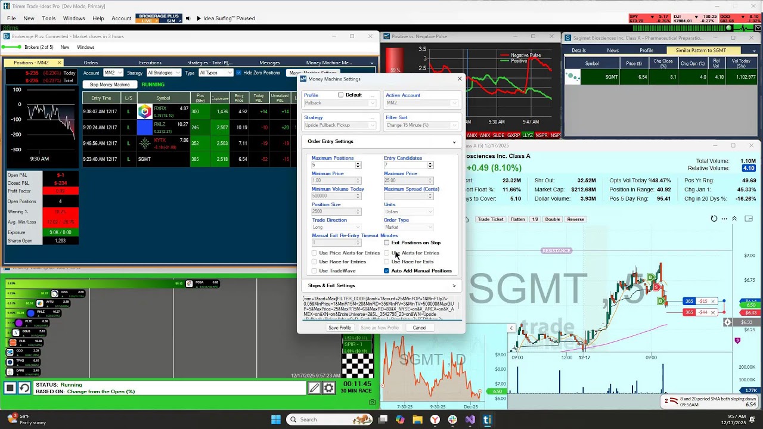The width and height of the screenshot is (763, 429).
Task: Enable Use Race for Entries checkbox
Action: tap(314, 262)
